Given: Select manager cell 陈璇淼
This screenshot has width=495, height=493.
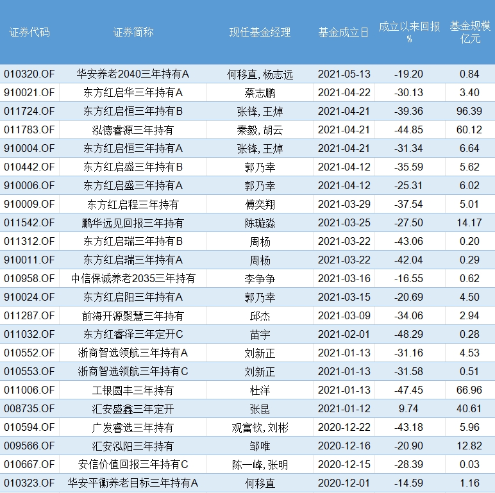Looking at the screenshot, I should point(260,224).
